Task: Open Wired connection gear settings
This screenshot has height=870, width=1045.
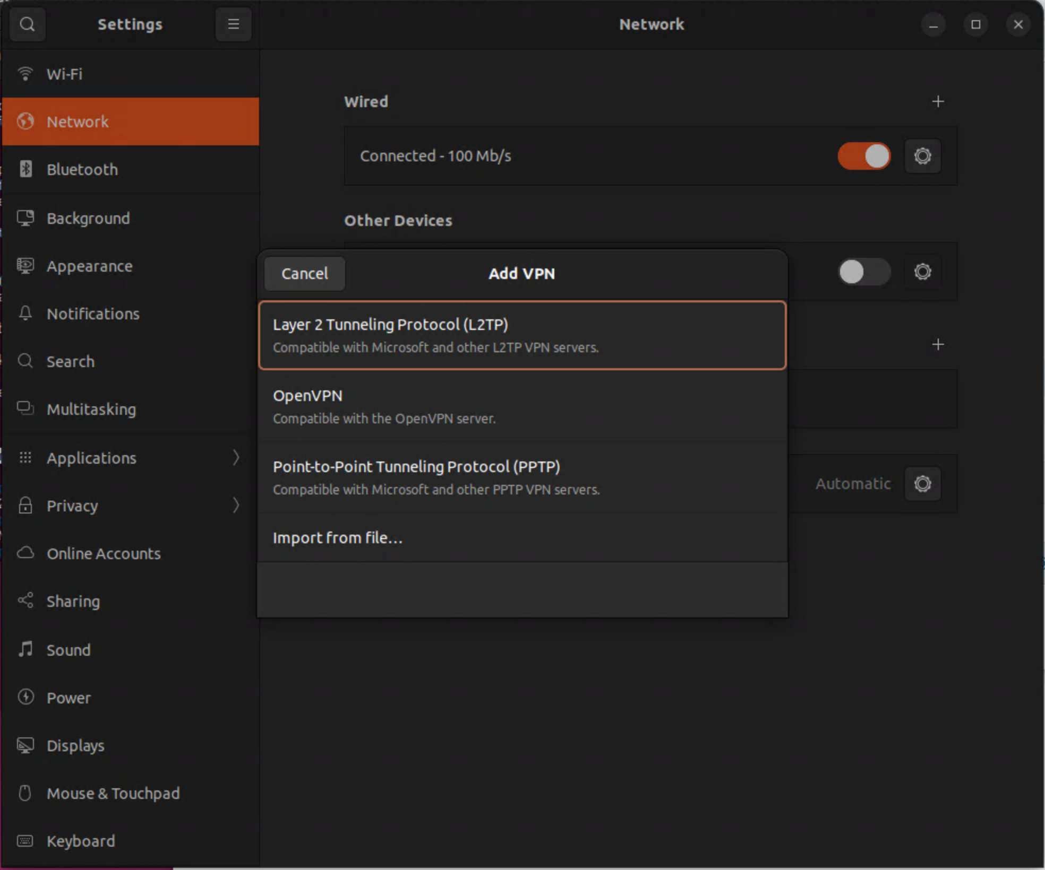Action: click(922, 156)
